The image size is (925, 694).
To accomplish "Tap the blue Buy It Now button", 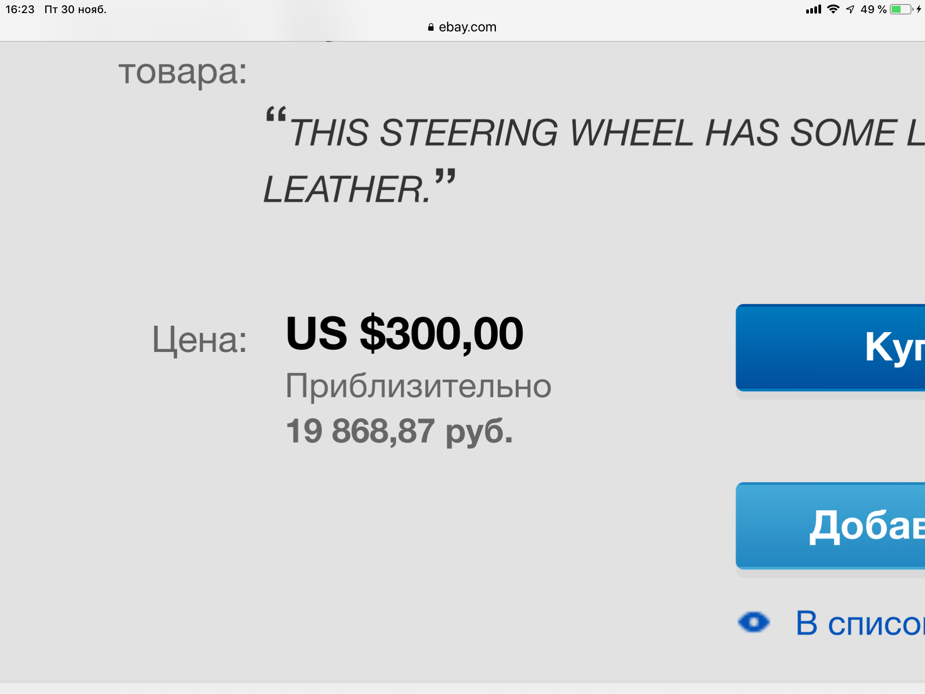I will pyautogui.click(x=831, y=347).
